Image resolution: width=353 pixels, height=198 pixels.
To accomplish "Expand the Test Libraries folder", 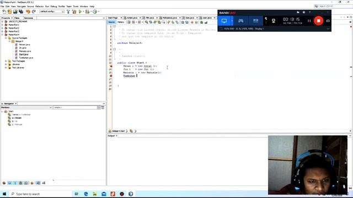I will [x=6, y=68].
